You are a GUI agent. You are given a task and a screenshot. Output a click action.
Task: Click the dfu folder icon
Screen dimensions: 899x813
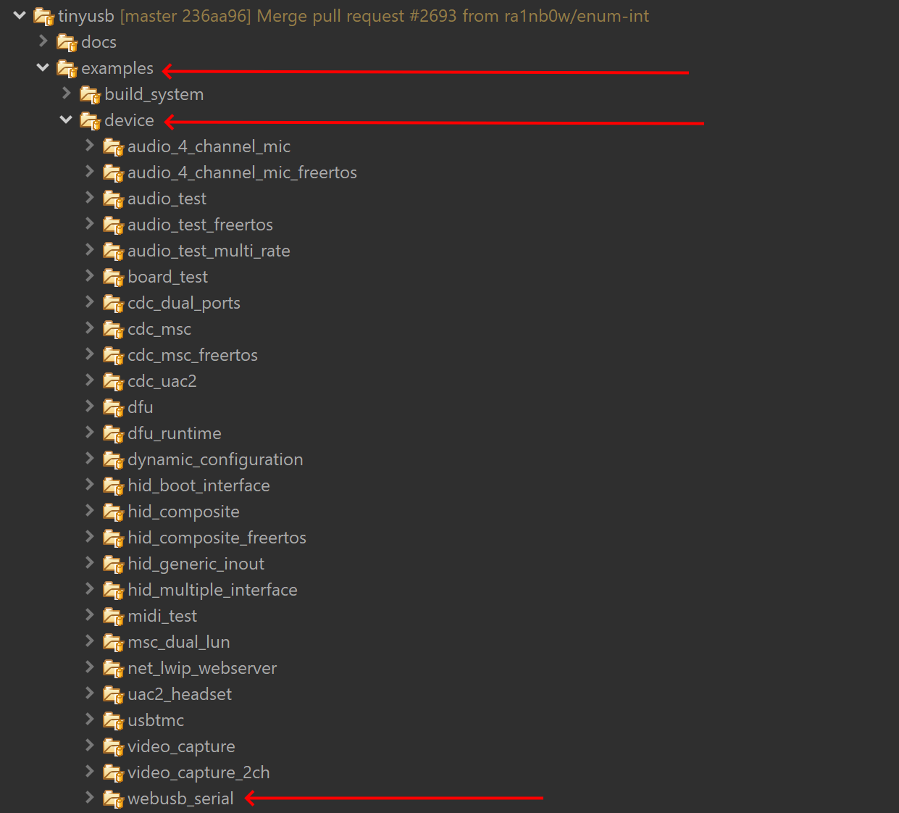coord(114,408)
